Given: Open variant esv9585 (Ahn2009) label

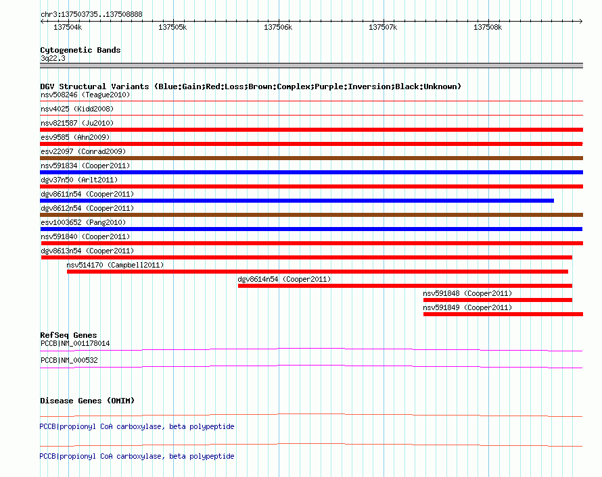Looking at the screenshot, I should pyautogui.click(x=75, y=137).
